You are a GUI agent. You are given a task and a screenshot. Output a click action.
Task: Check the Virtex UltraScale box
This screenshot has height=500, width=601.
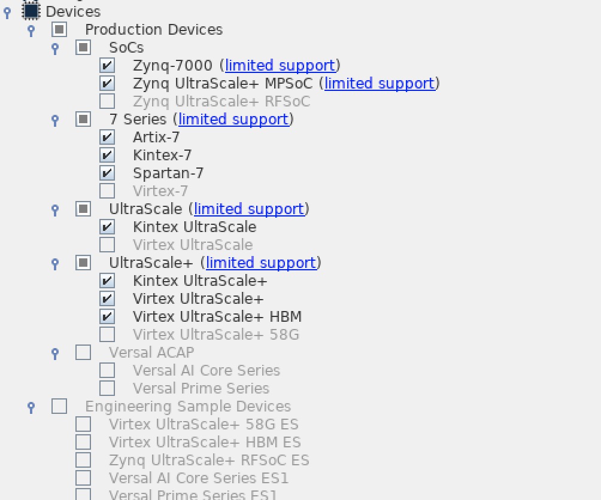[x=107, y=244]
